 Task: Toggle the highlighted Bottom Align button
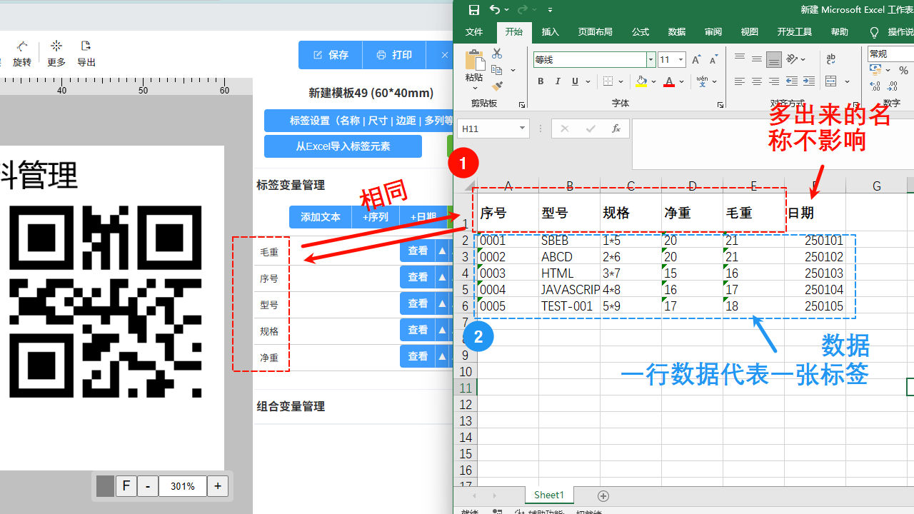tap(774, 59)
